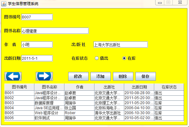The height and width of the screenshot is (127, 189).
Task: Select table cell B003
Action: 19,103
